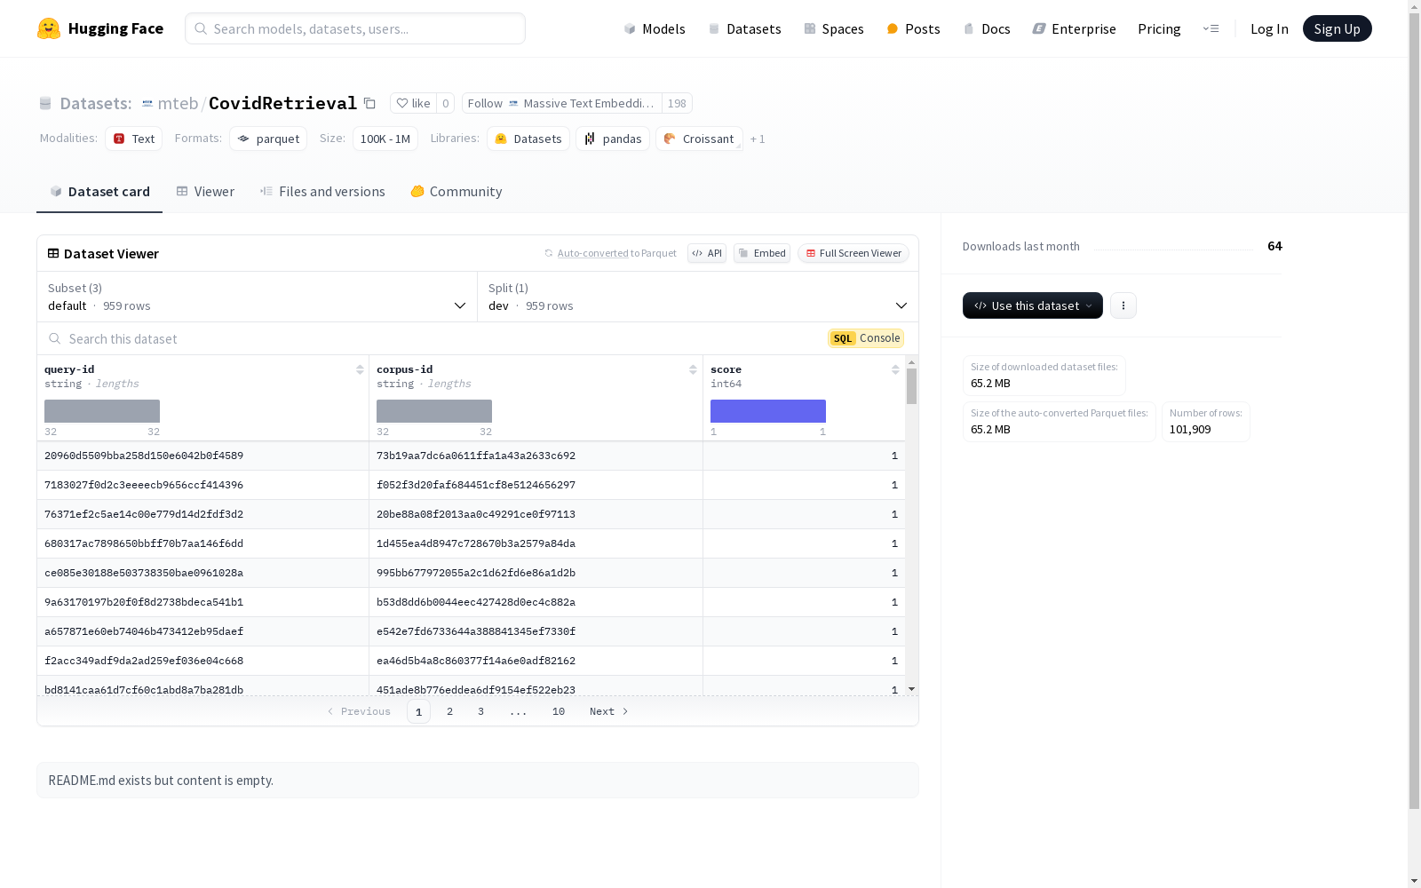
Task: Click cell ce085e30188e503738350bae0961028a
Action: pos(202,573)
